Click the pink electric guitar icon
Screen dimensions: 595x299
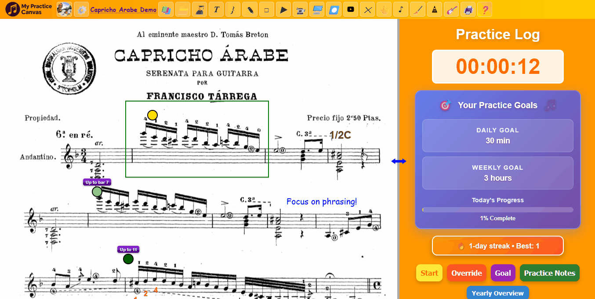pos(451,9)
